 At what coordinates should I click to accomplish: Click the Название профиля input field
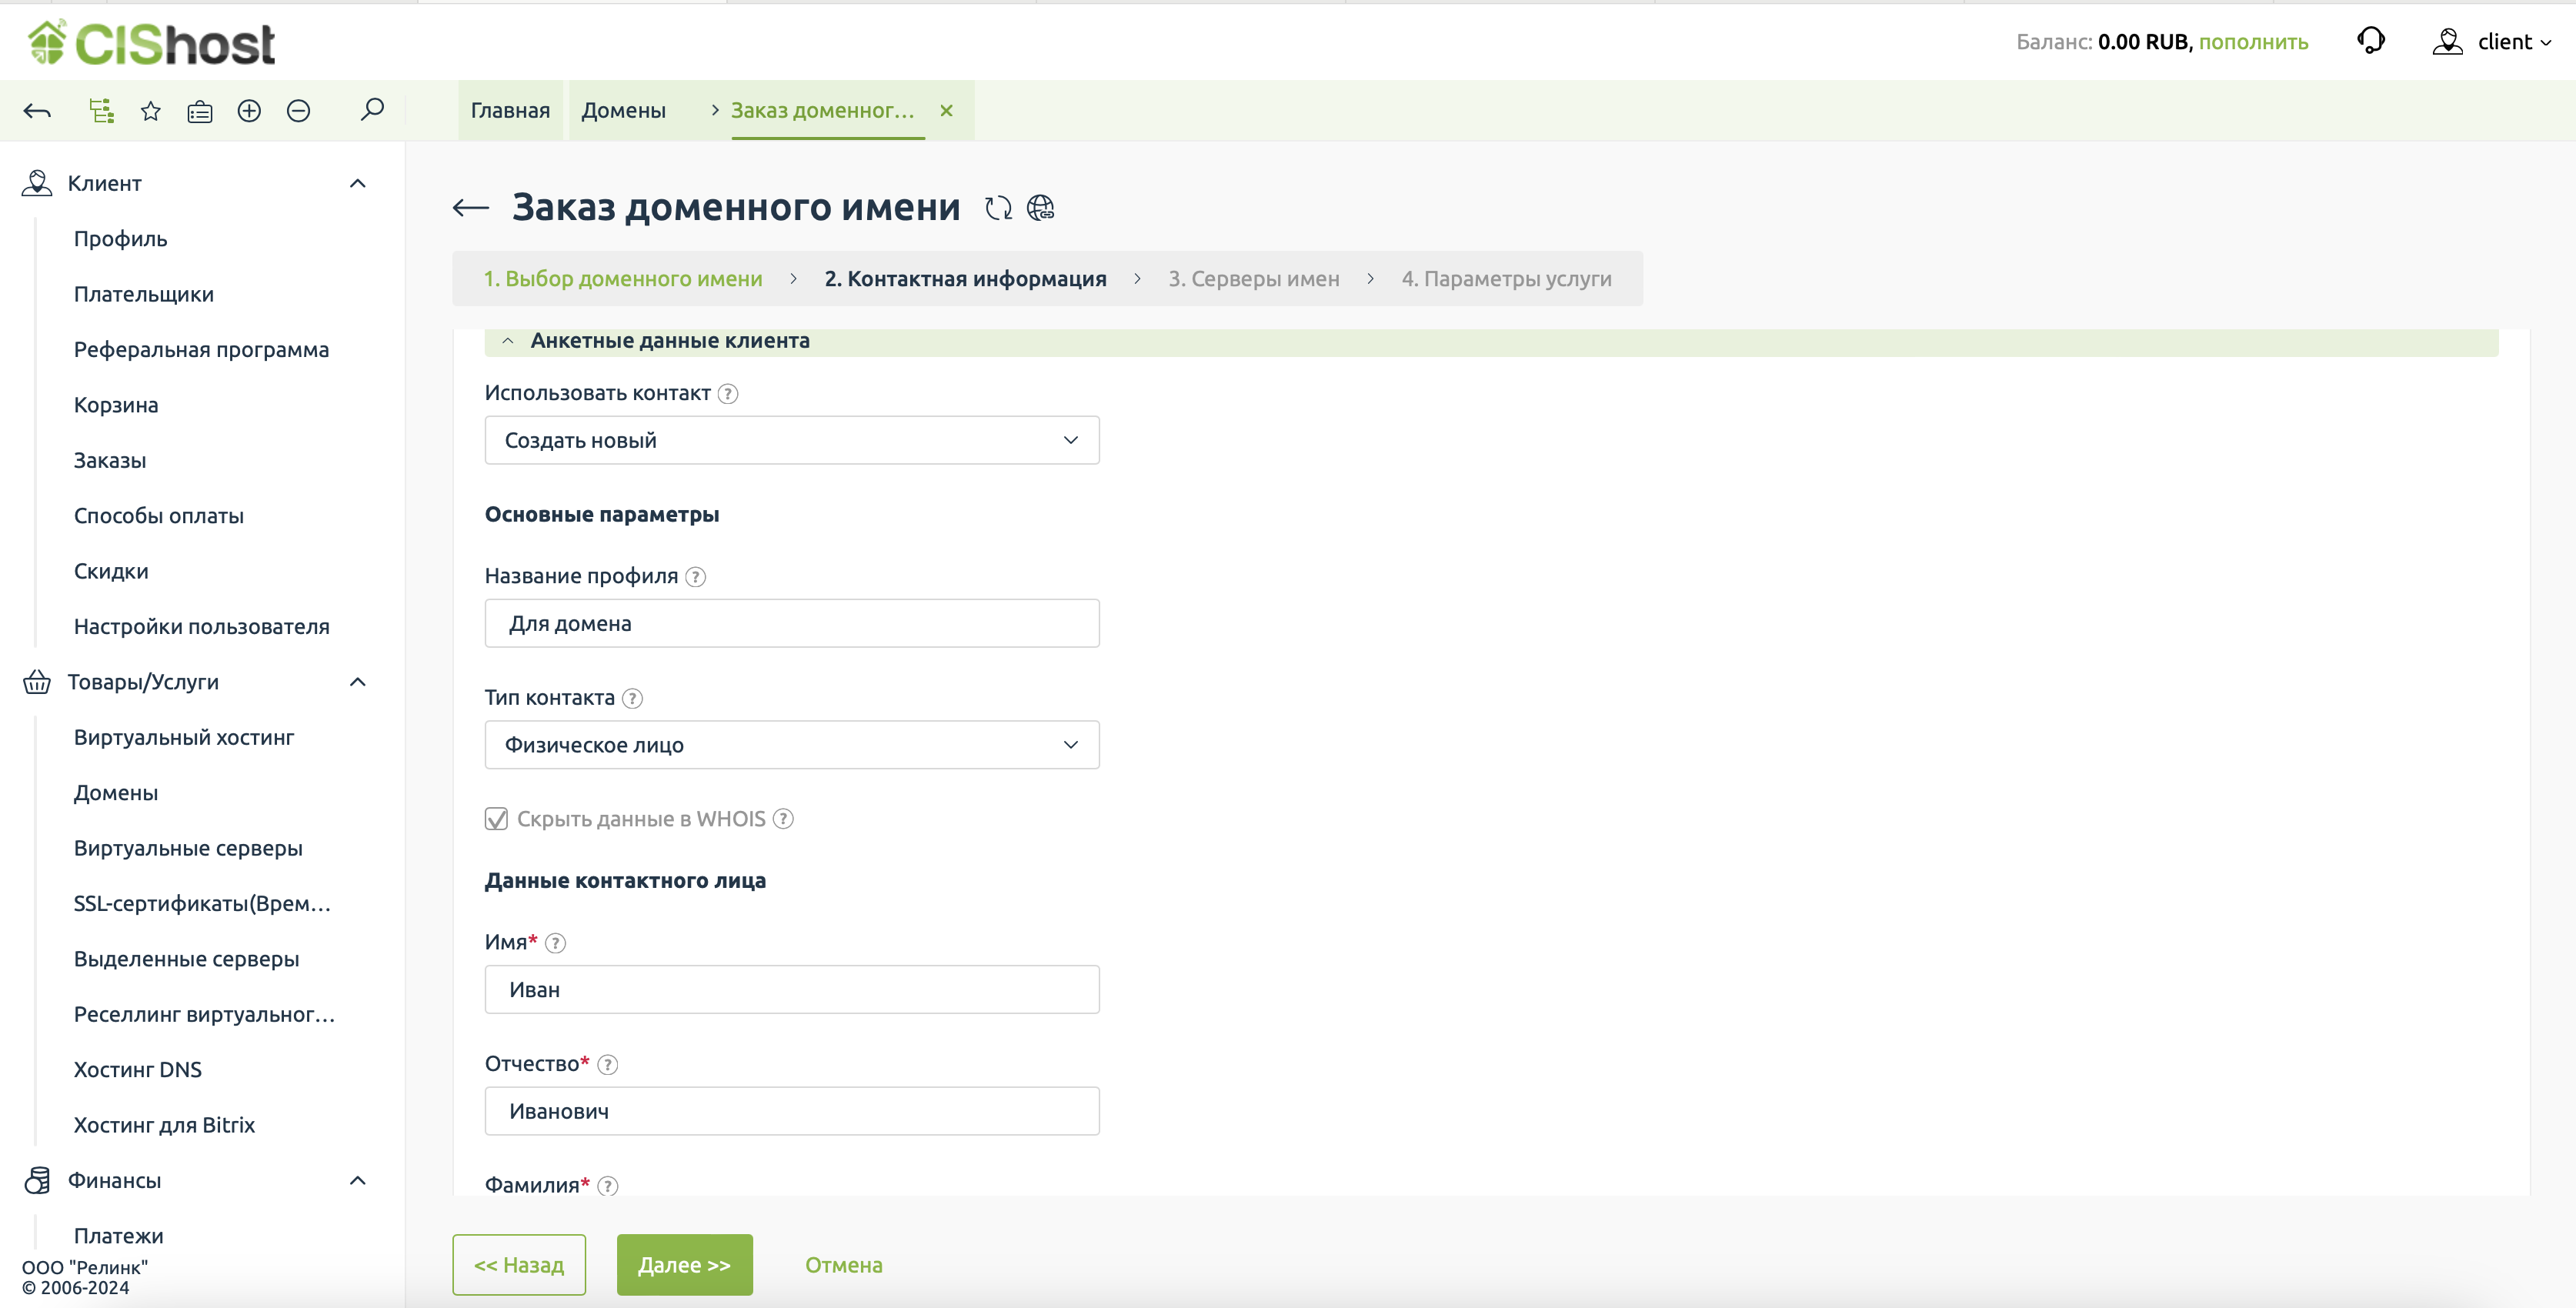(x=791, y=623)
